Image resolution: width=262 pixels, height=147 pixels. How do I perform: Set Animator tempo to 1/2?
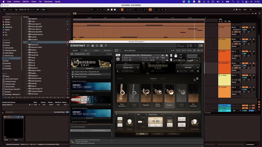tap(120, 125)
